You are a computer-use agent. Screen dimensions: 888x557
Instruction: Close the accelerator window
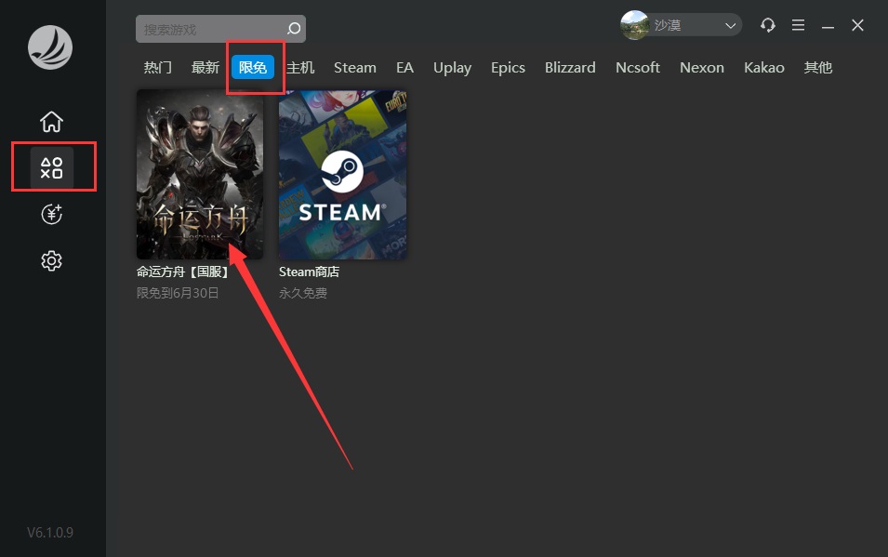tap(857, 25)
